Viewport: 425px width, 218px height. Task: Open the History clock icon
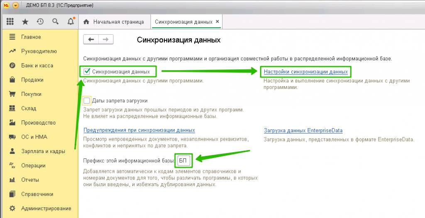(x=40, y=22)
